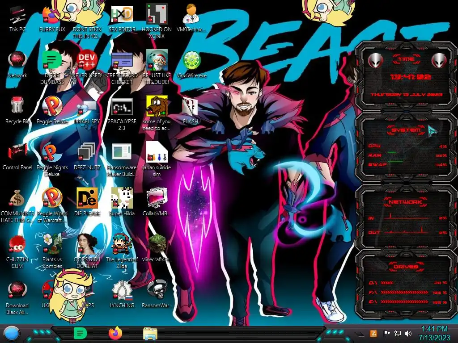The height and width of the screenshot is (343, 458).
Task: Click the CPU usage row in SYSTEM widget
Action: pyautogui.click(x=407, y=146)
